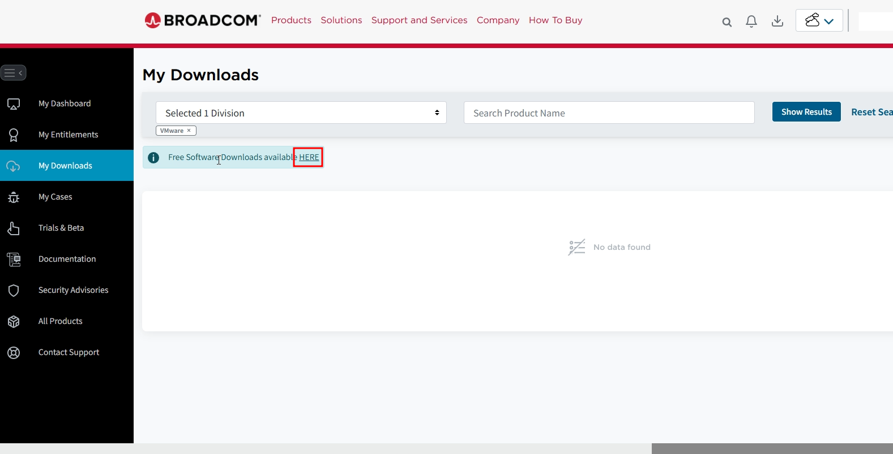This screenshot has height=454, width=893.
Task: Select My Downloads in sidebar
Action: 67,166
